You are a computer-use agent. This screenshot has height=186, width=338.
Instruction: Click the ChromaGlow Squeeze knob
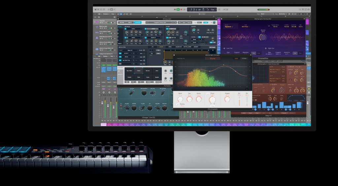tap(263, 37)
